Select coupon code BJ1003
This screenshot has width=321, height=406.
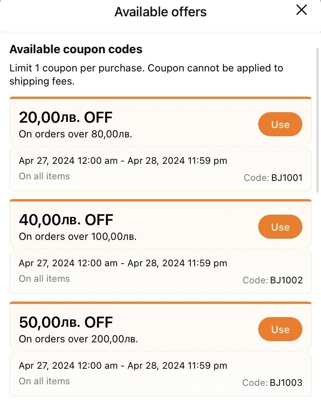click(x=286, y=383)
